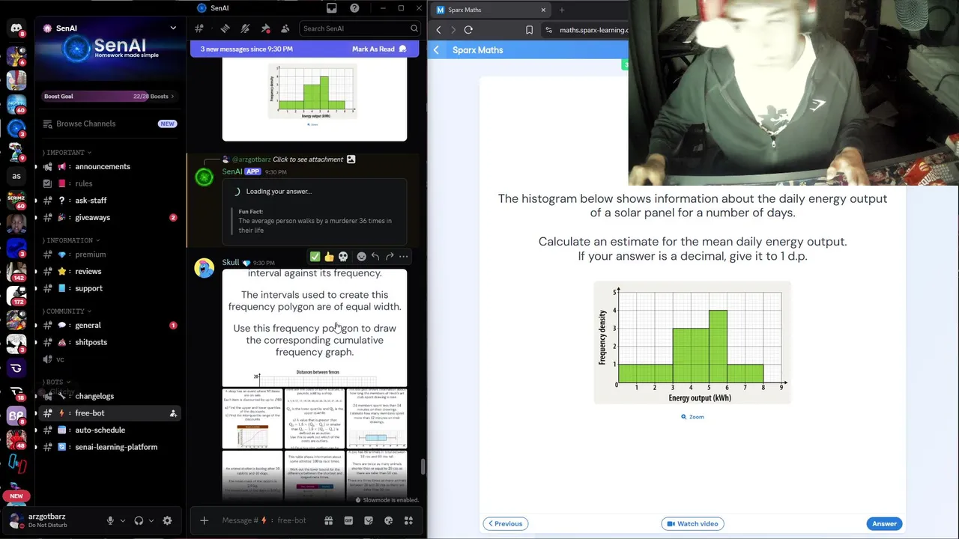Open emoji picker in message bar
This screenshot has height=539, width=959.
(x=388, y=520)
